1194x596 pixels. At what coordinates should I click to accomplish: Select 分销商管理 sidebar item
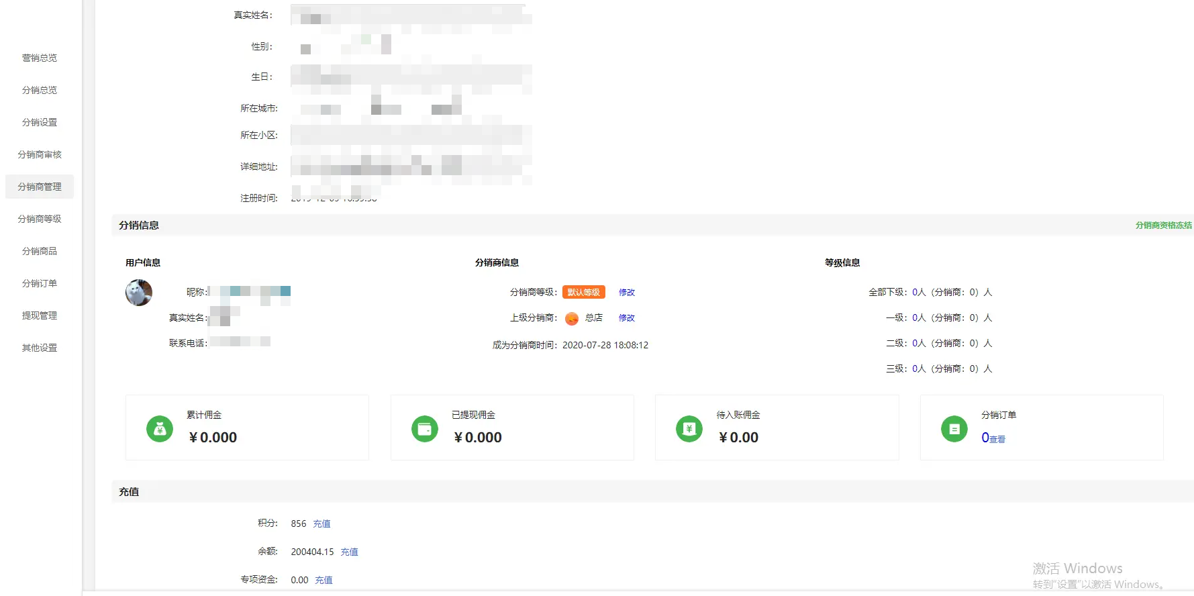(40, 187)
